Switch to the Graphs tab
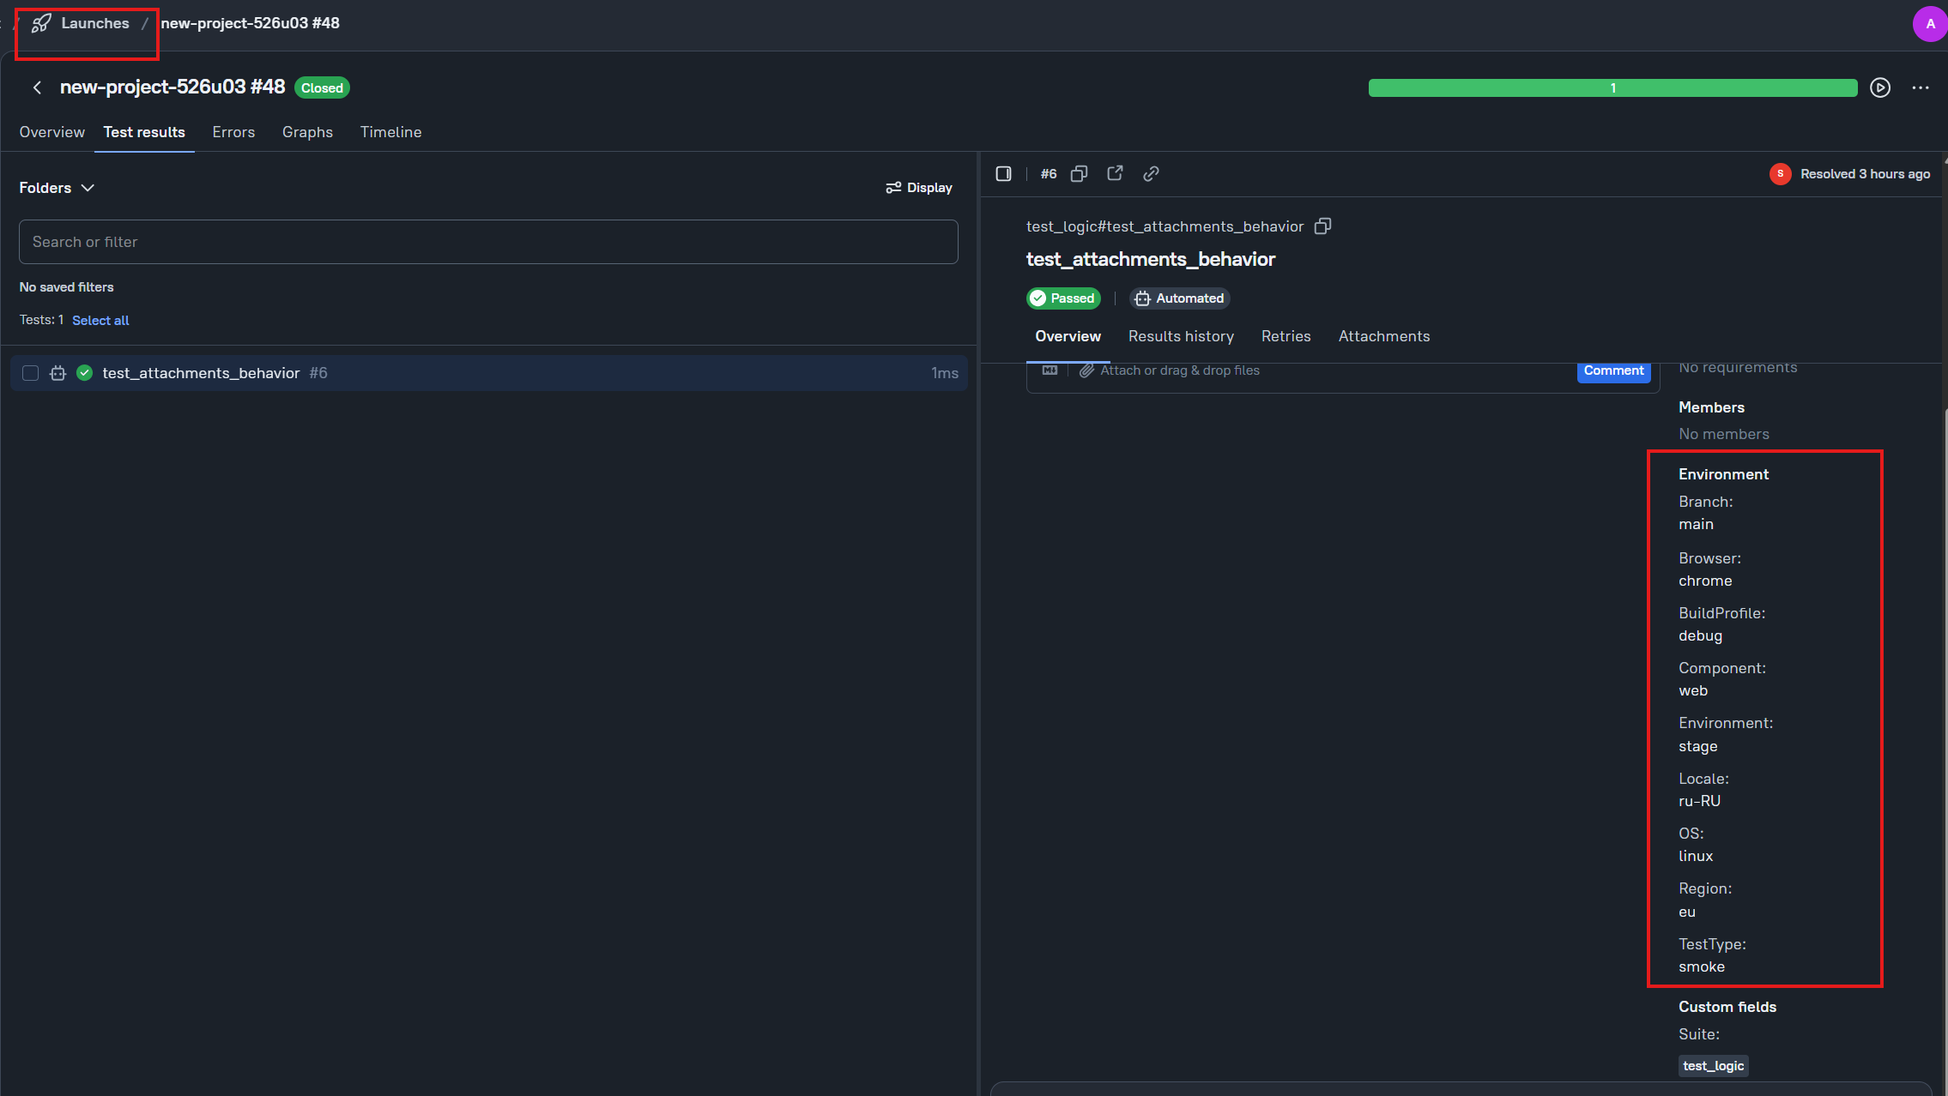 [x=307, y=132]
